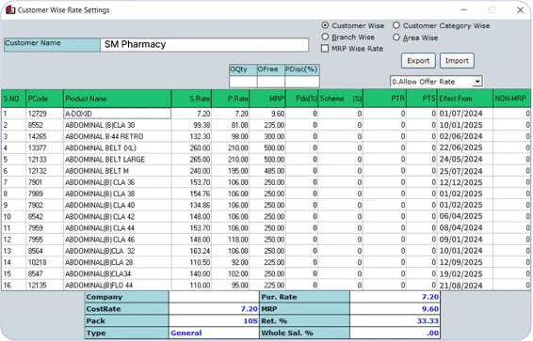Click the Effect From date 22/06/2025
This screenshot has height=341, width=533.
point(465,147)
